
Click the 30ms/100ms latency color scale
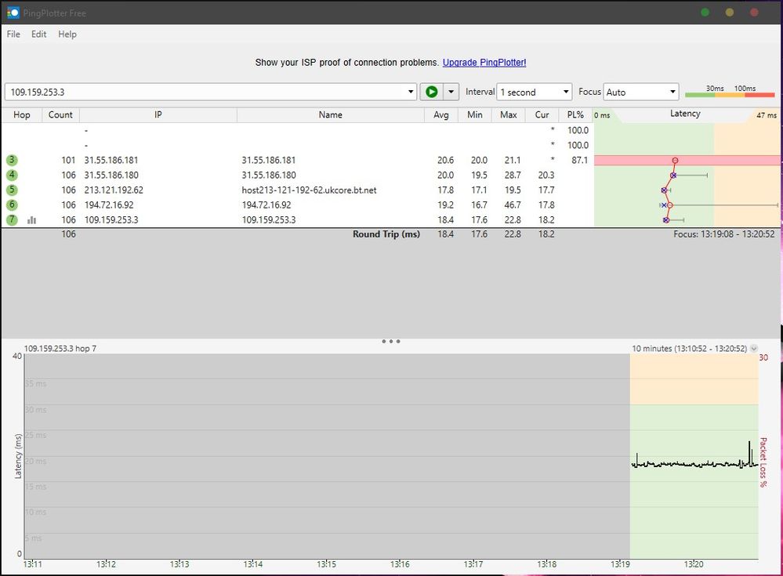pyautogui.click(x=730, y=92)
